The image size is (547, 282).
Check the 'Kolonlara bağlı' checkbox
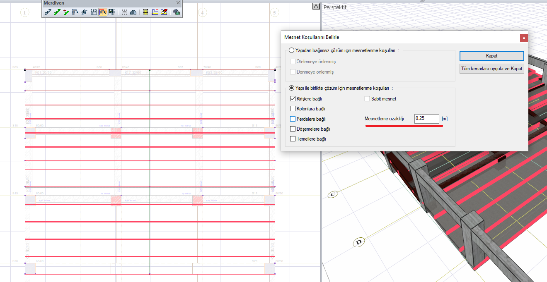tap(293, 109)
